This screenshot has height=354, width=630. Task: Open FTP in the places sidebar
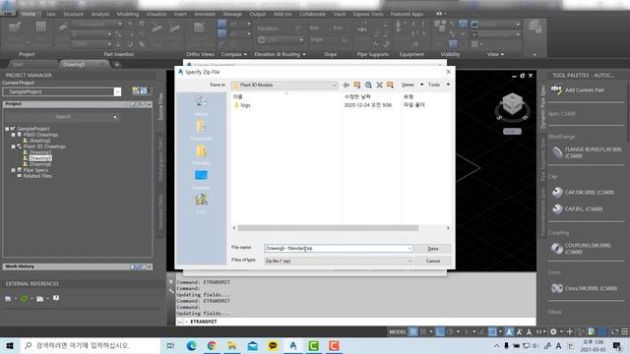pos(201,204)
